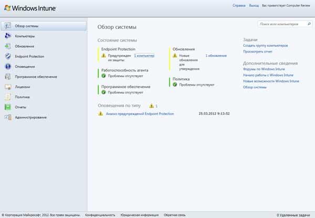Click the Endpoint Protection status heading
315x218 pixels.
118,49
